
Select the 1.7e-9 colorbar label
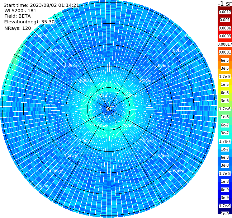225,206
